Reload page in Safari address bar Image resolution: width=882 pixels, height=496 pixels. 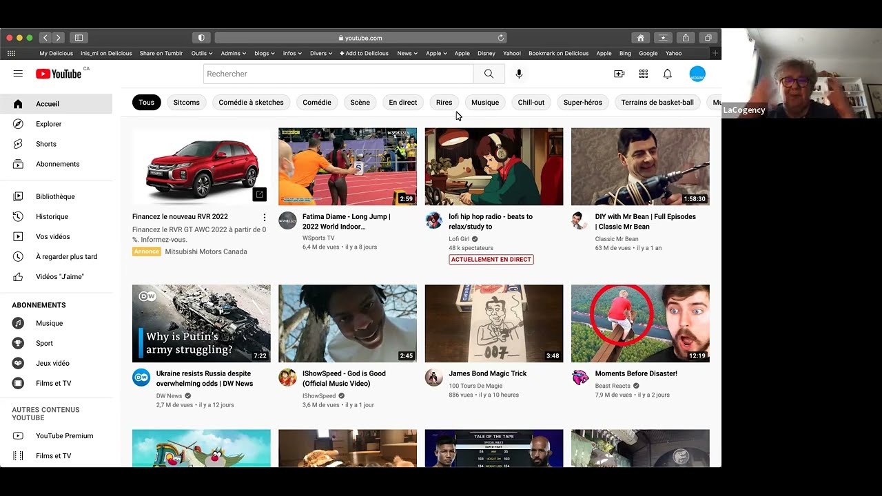(x=501, y=38)
